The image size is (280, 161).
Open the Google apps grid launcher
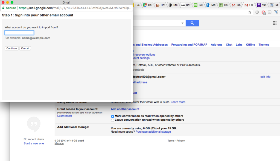pos(275,23)
